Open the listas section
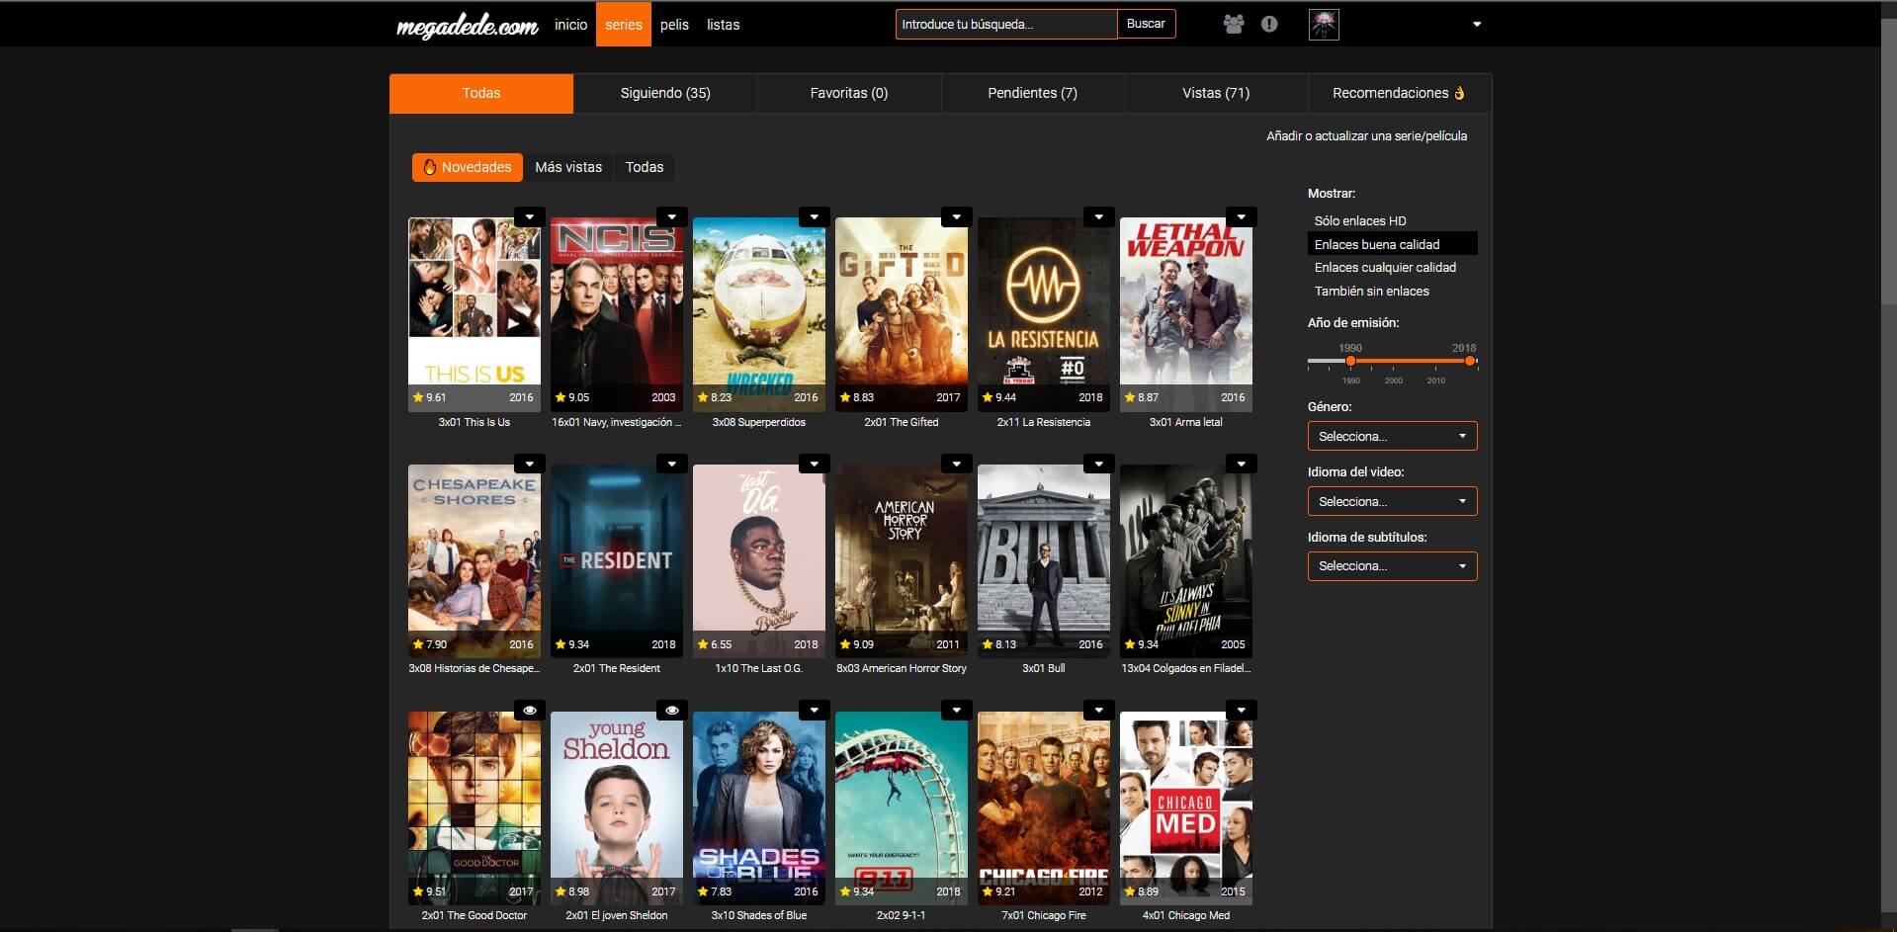1897x932 pixels. (723, 25)
